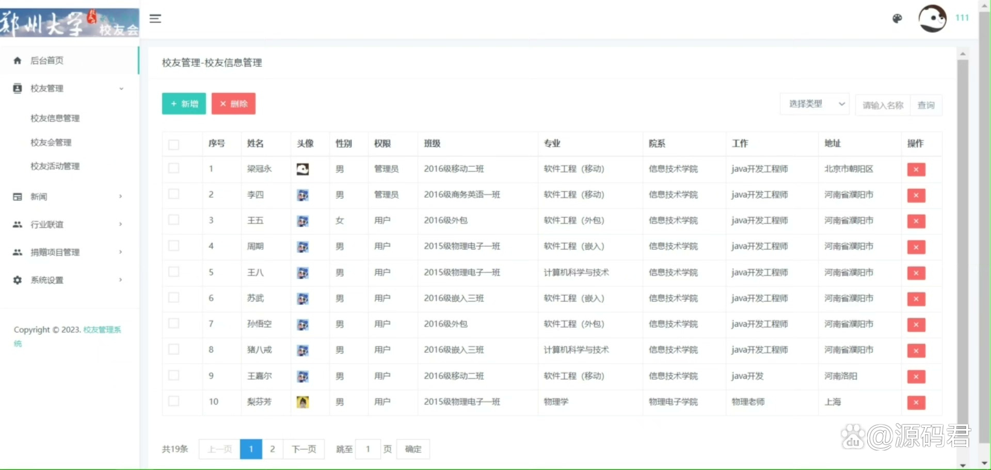Image resolution: width=991 pixels, height=470 pixels.
Task: Delete row of 李四 with red X
Action: (x=916, y=195)
